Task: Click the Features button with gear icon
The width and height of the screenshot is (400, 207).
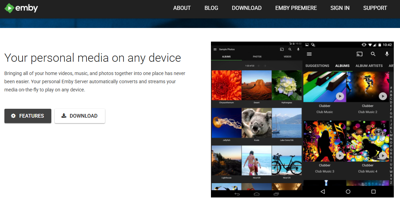Action: tap(28, 116)
